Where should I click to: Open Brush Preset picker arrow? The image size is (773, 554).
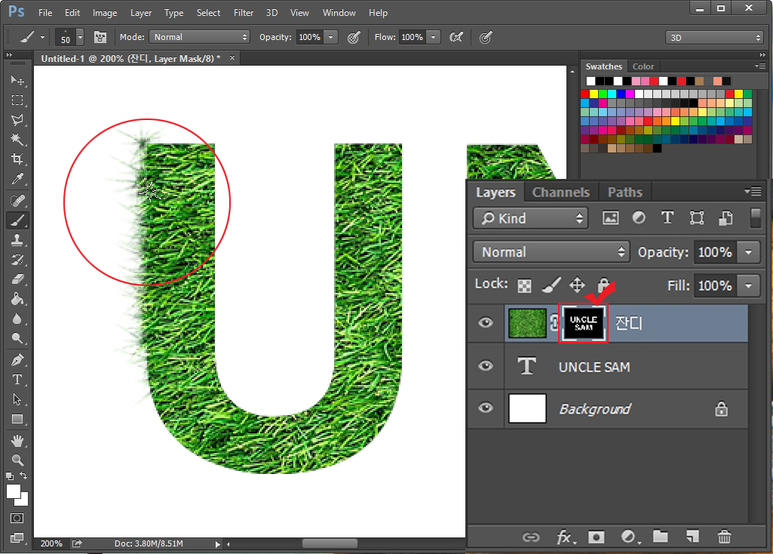pyautogui.click(x=80, y=37)
